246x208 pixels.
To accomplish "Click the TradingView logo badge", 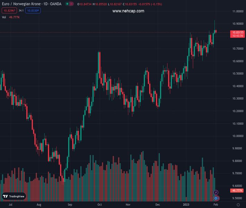I will (14, 196).
